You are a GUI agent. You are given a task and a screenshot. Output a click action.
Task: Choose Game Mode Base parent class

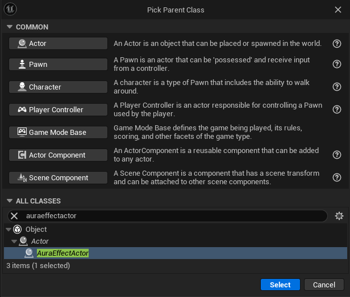tap(59, 132)
